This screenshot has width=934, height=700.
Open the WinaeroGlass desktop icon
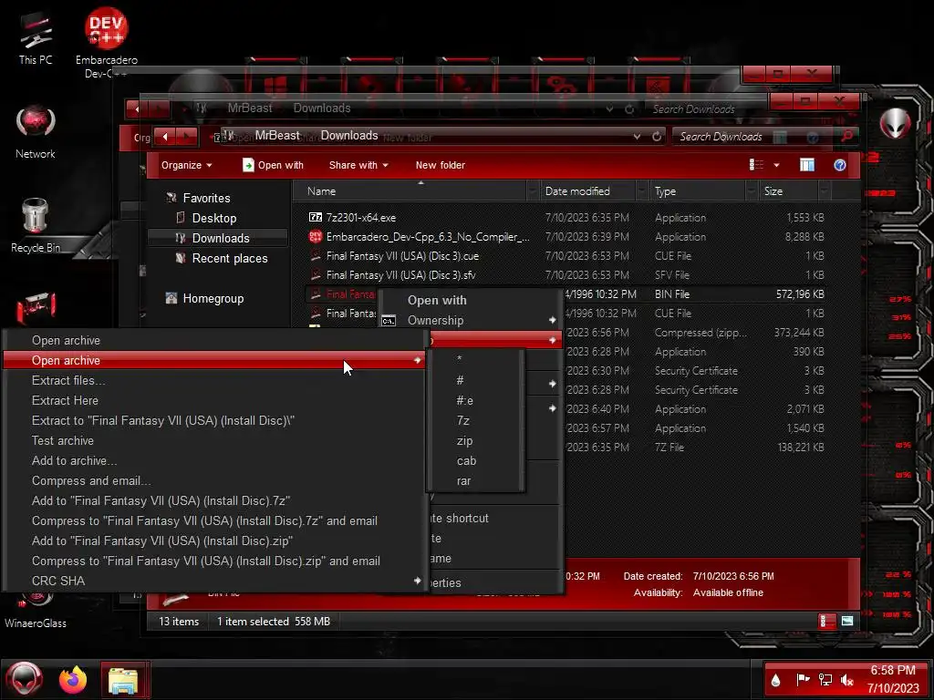[36, 610]
